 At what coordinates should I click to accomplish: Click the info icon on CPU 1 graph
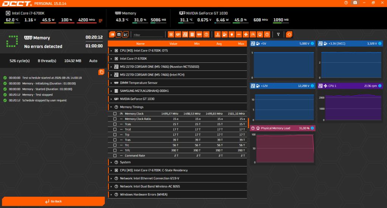380,86
